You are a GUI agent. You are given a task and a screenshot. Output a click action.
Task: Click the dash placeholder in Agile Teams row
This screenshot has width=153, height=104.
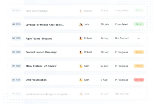click(x=138, y=38)
